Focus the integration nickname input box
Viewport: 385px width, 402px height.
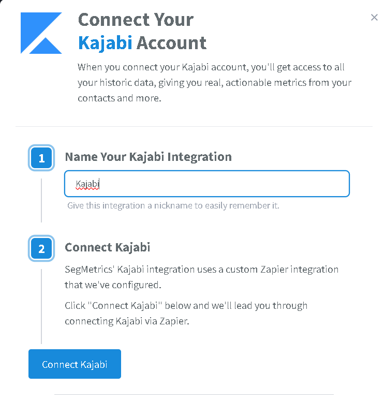tap(207, 184)
